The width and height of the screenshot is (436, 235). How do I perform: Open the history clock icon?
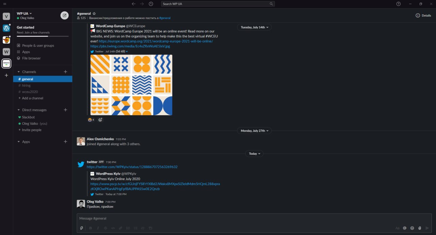[151, 4]
